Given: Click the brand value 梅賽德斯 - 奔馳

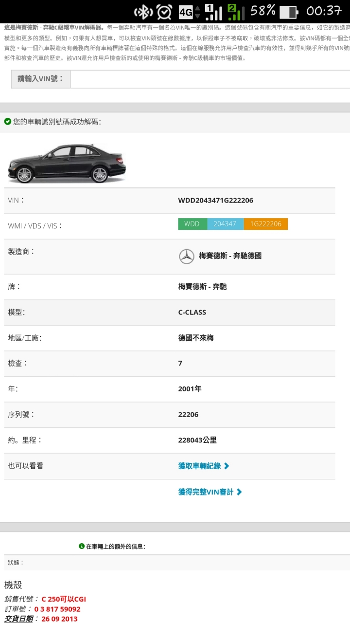Looking at the screenshot, I should 202,287.
